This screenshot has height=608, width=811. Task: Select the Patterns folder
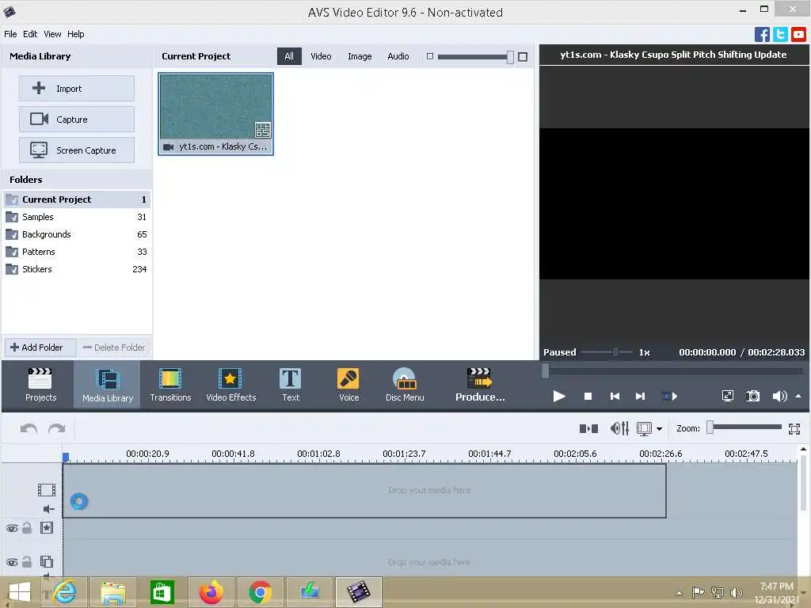[77, 252]
